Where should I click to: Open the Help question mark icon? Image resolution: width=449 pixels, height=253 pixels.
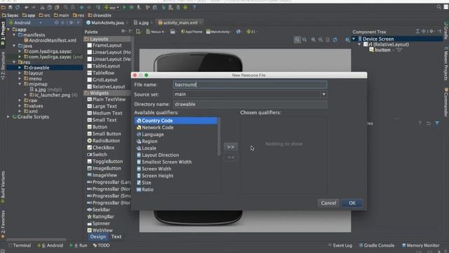click(x=194, y=8)
